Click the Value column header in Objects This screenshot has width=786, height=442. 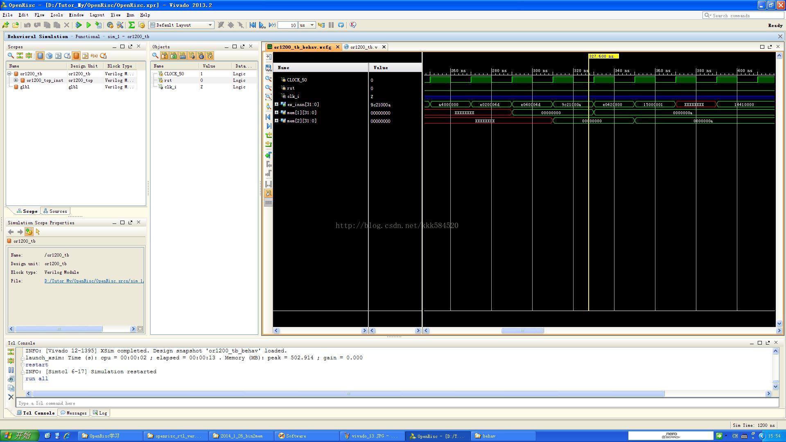tap(215, 66)
